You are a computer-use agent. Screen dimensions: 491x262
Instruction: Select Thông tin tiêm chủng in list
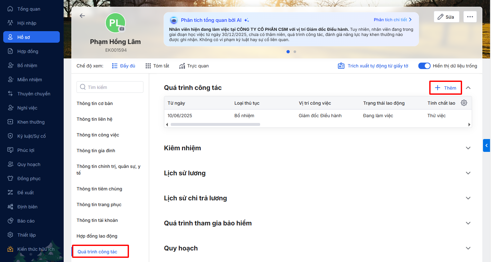(x=99, y=189)
